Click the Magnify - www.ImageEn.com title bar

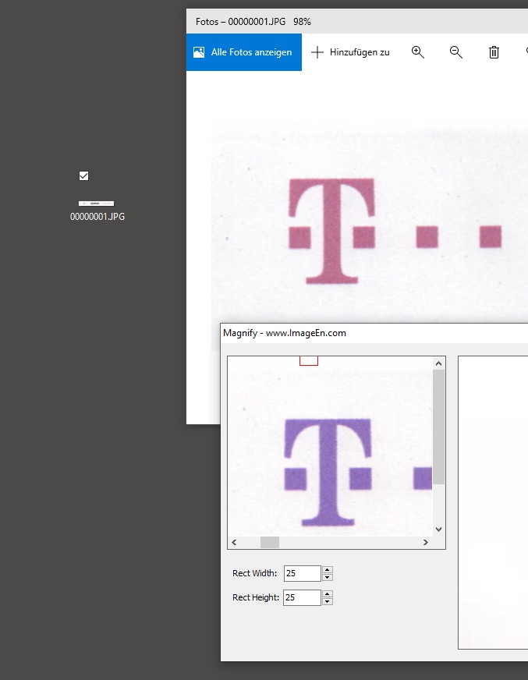374,333
